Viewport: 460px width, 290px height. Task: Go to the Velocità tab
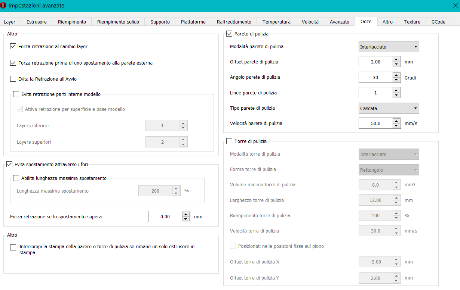(310, 22)
